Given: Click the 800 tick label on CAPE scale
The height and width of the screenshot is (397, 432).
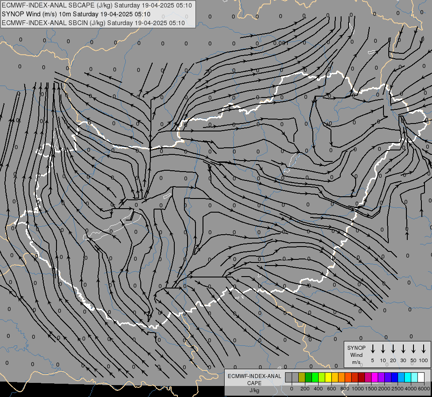Looking at the screenshot, I should (x=345, y=389).
